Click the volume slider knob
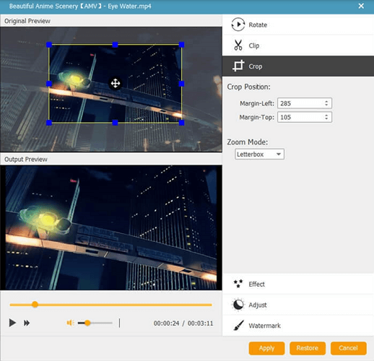The width and height of the screenshot is (374, 361). 87,323
